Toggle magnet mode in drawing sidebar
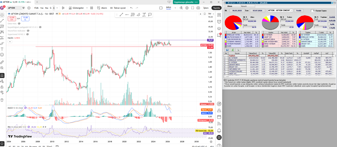Viewport: 337px width, 147px height. (x=2, y=76)
